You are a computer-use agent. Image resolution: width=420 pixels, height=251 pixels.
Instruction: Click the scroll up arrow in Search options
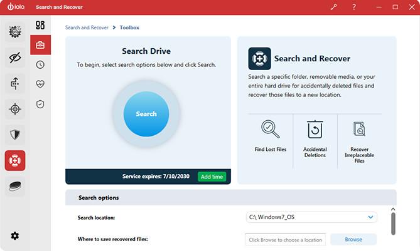(x=393, y=209)
